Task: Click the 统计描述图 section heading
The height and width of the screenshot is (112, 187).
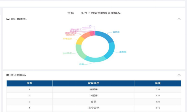Action: tap(19, 19)
